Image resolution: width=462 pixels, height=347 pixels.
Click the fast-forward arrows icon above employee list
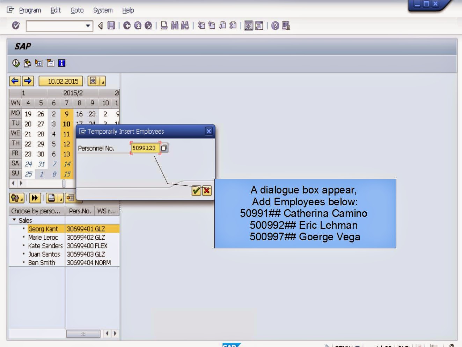[35, 198]
